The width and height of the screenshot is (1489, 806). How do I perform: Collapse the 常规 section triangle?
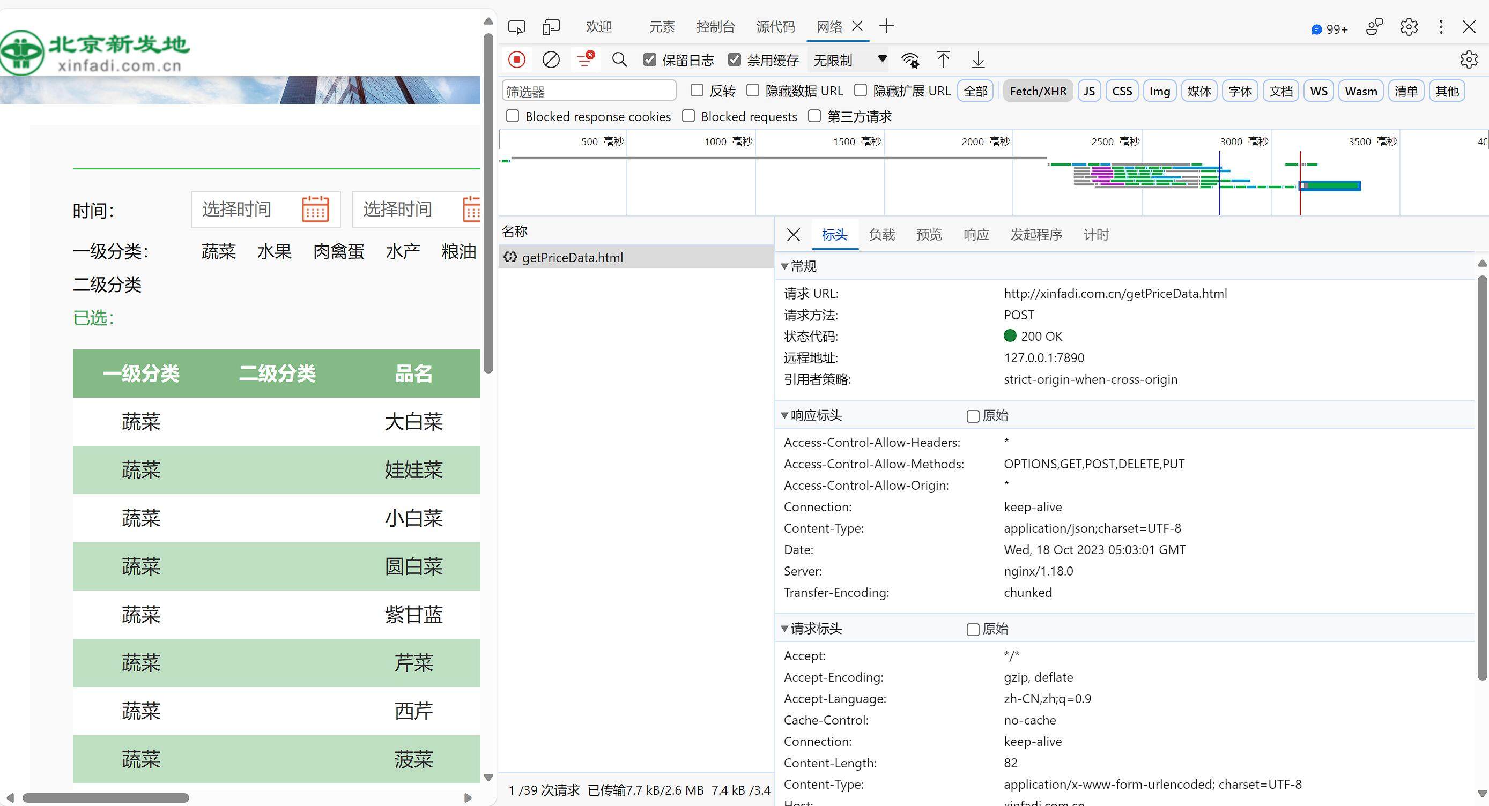click(784, 266)
